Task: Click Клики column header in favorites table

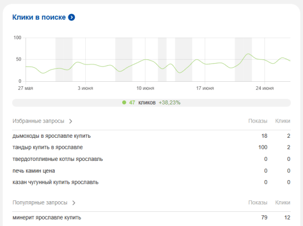Action: point(282,121)
